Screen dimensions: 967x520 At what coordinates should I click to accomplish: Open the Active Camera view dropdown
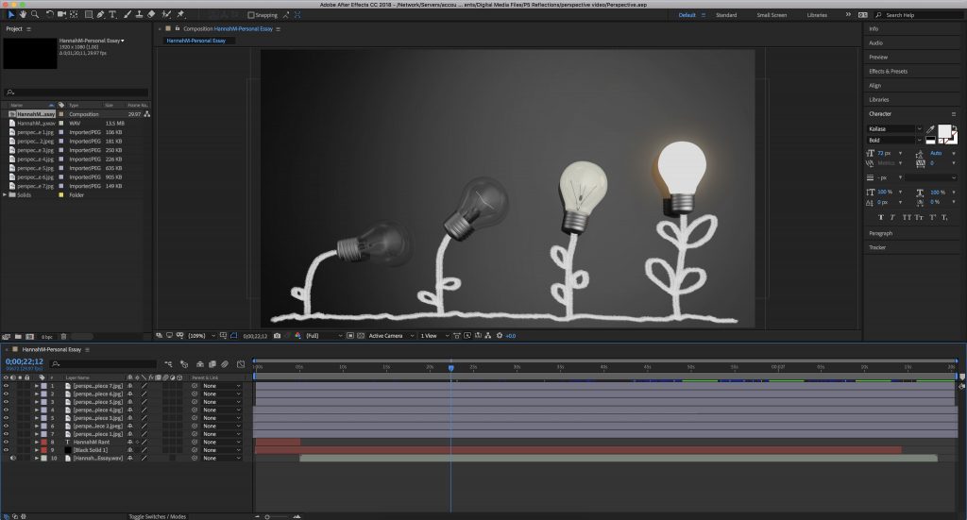(388, 335)
